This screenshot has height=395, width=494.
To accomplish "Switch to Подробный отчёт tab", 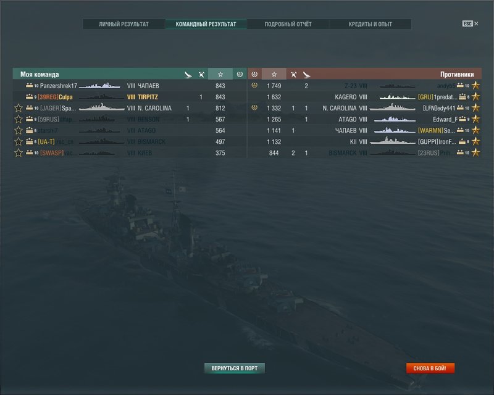I will pyautogui.click(x=288, y=24).
